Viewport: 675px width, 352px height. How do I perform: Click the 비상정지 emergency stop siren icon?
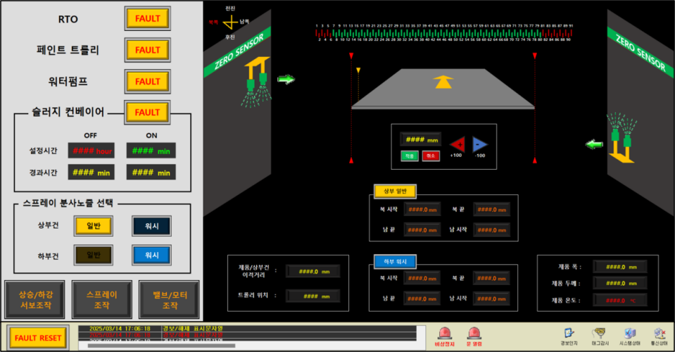[444, 333]
